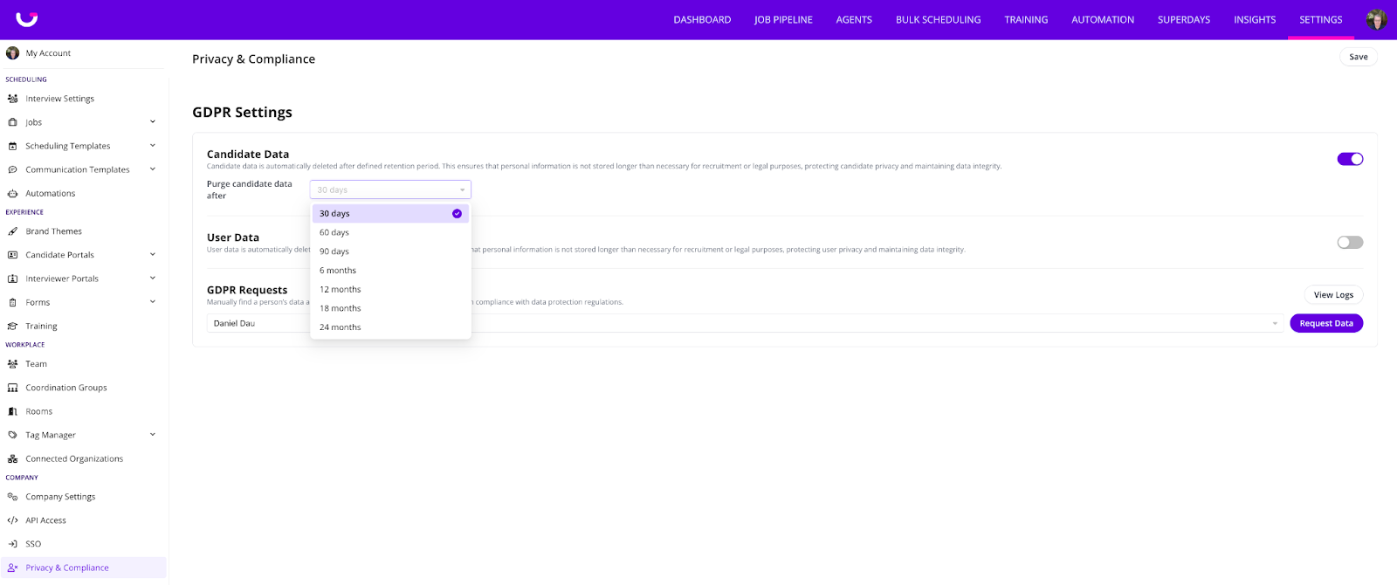
Task: Click the Save button
Action: [1359, 57]
